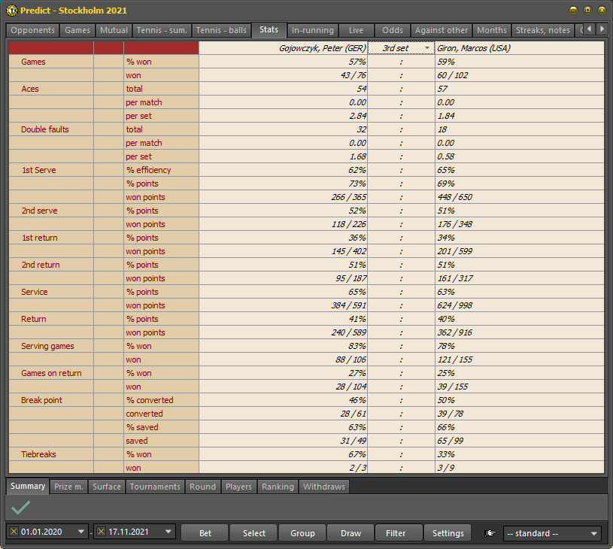
Task: Minimize the Predict window
Action: 574,11
